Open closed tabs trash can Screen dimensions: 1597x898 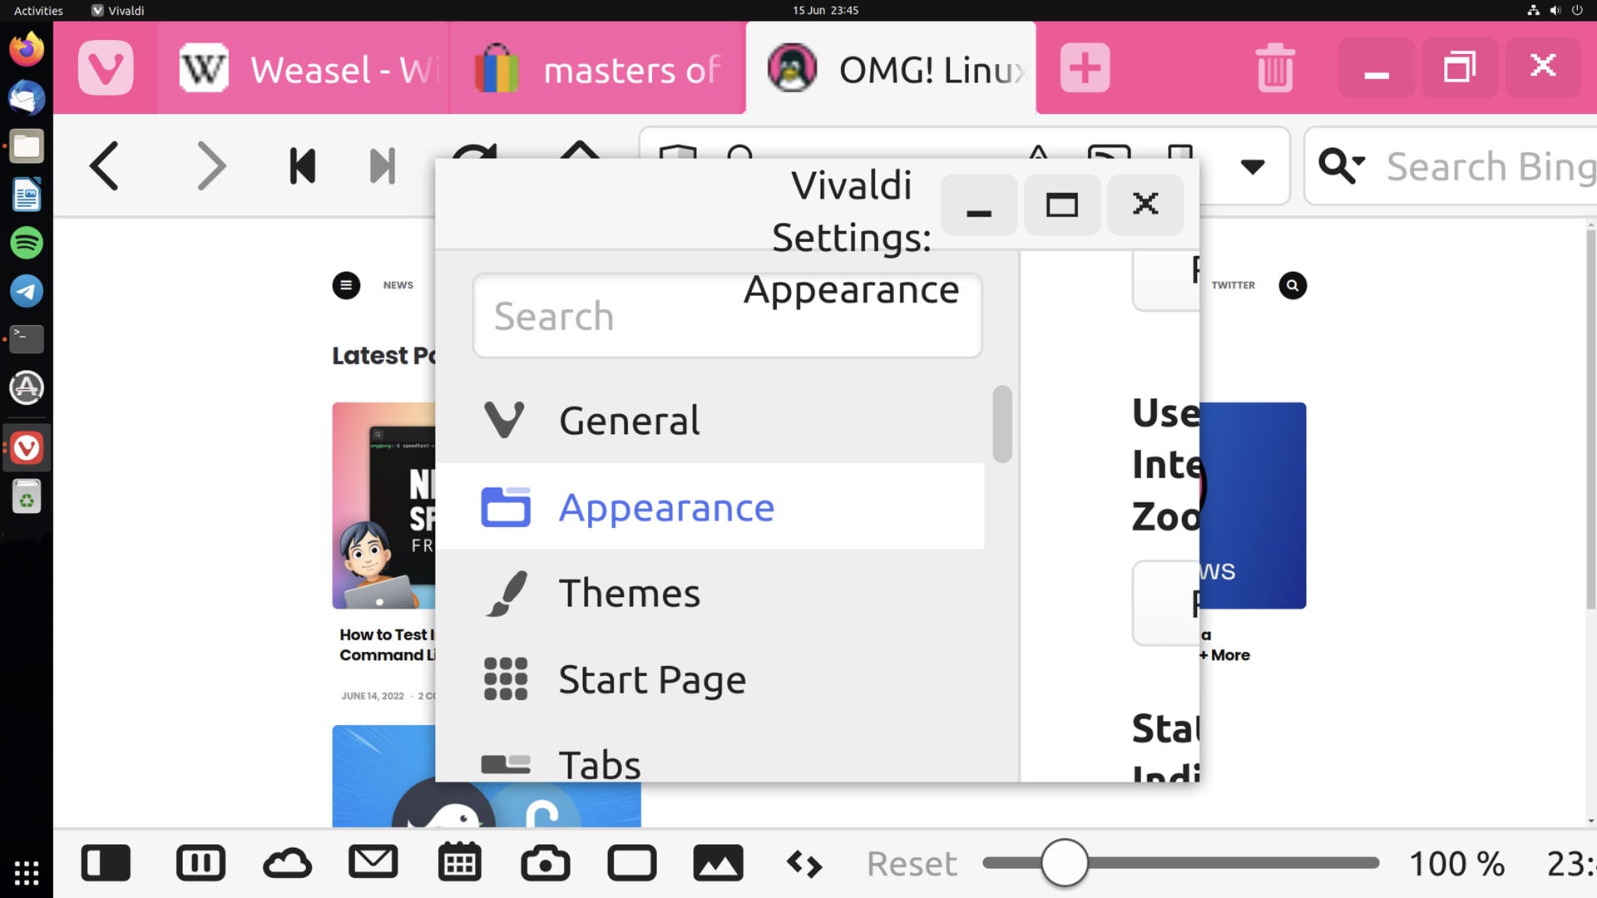coord(1274,67)
